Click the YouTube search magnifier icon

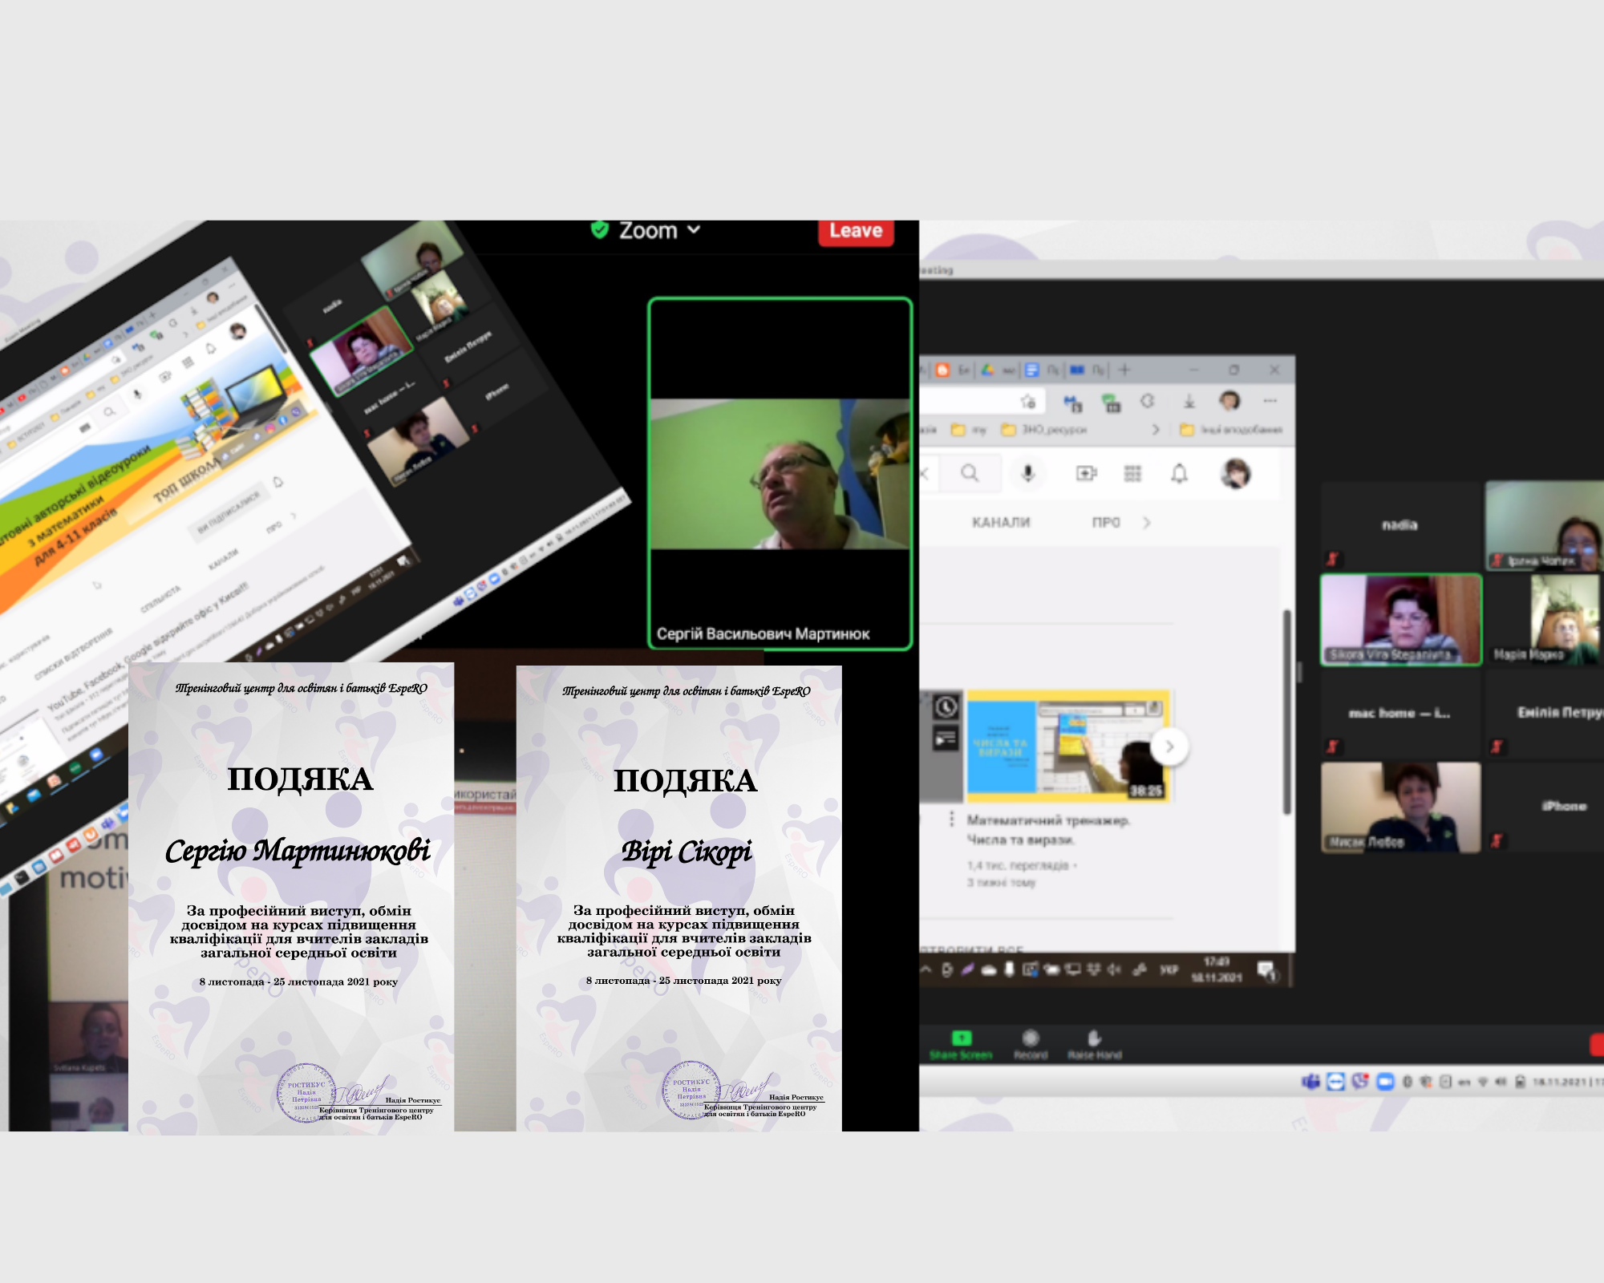point(970,473)
